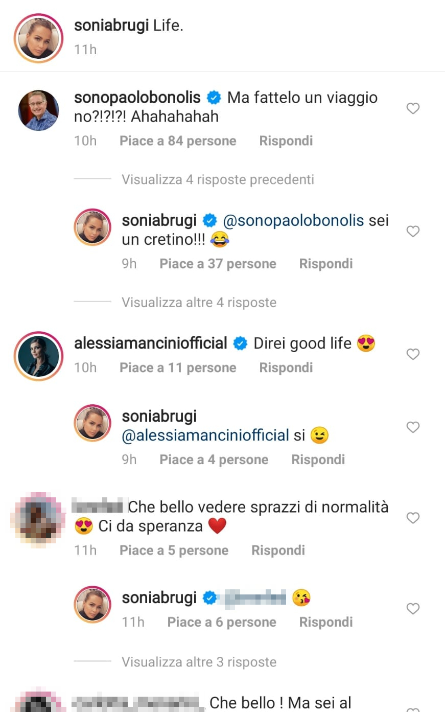The width and height of the screenshot is (445, 712).
Task: Reply to alessiamanciniofficial's comment via Rispondi
Action: (x=286, y=368)
